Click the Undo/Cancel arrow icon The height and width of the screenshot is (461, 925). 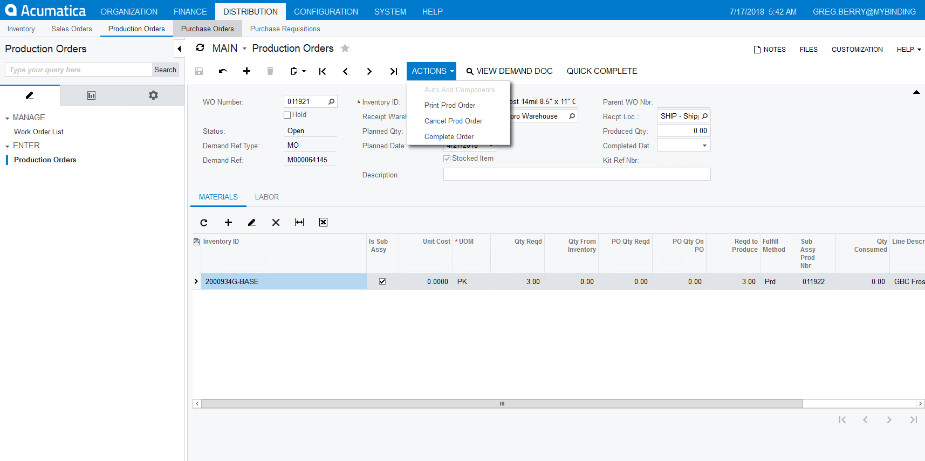click(x=223, y=71)
